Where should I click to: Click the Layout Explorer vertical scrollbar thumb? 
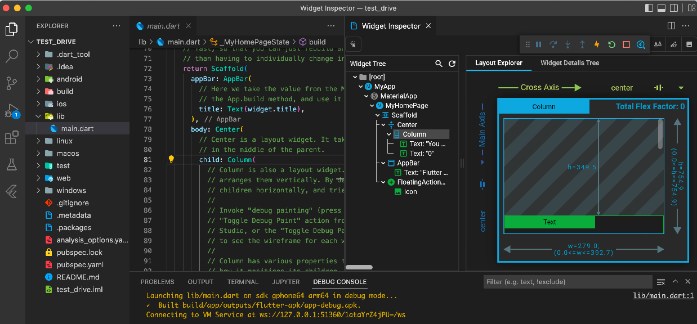(661, 134)
